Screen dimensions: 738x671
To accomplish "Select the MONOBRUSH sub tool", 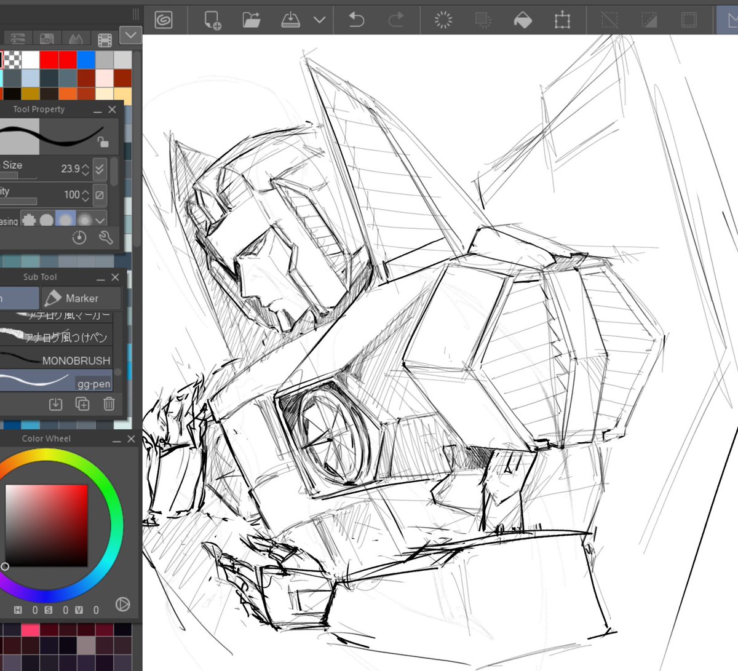I will click(56, 360).
